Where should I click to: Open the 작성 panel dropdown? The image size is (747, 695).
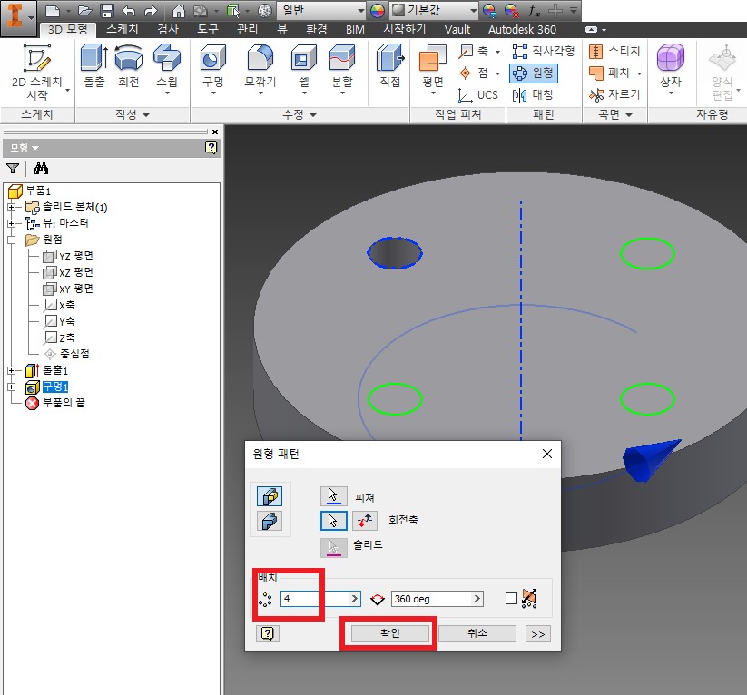pyautogui.click(x=132, y=114)
